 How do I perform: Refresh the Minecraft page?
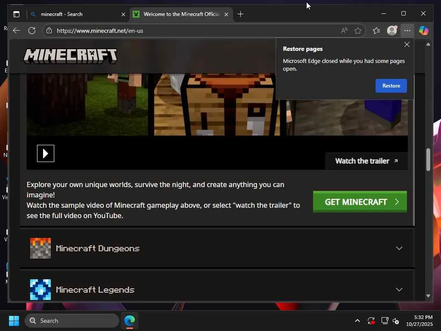click(x=32, y=31)
